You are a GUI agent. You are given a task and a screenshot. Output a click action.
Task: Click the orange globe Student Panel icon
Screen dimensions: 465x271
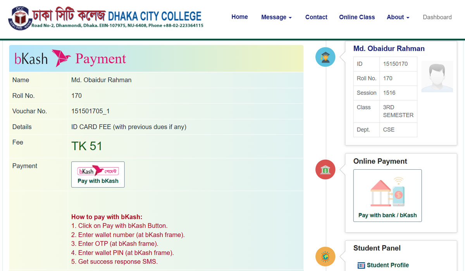click(x=325, y=257)
